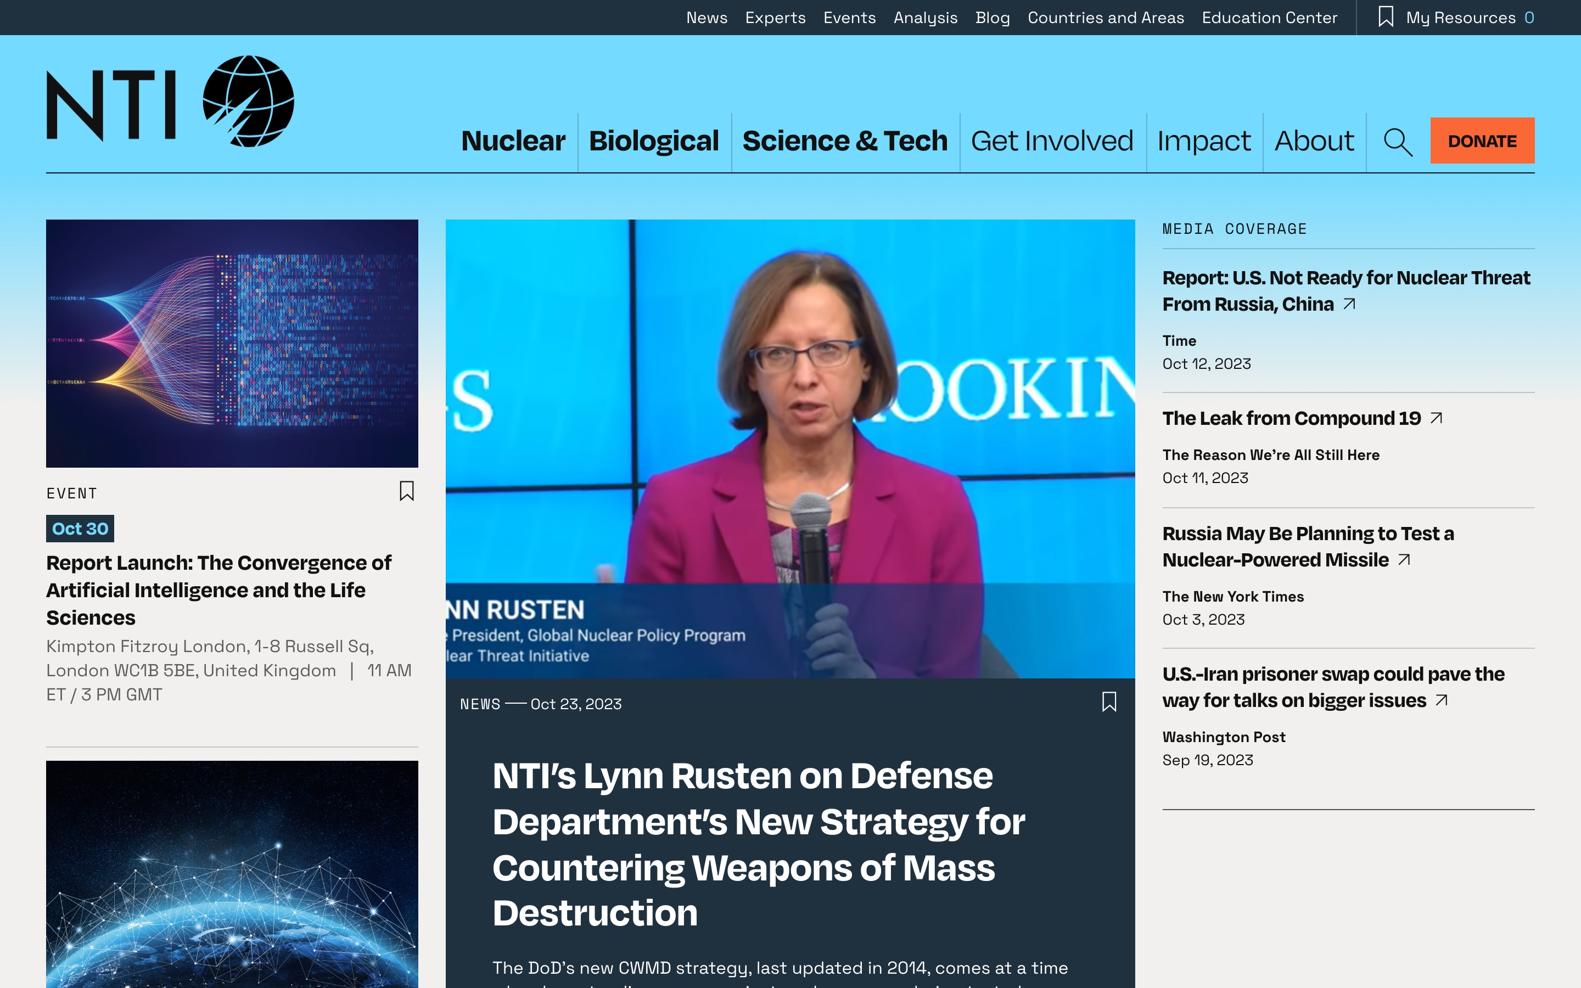Bookmark the Report Launch event
1581x988 pixels.
(x=406, y=491)
